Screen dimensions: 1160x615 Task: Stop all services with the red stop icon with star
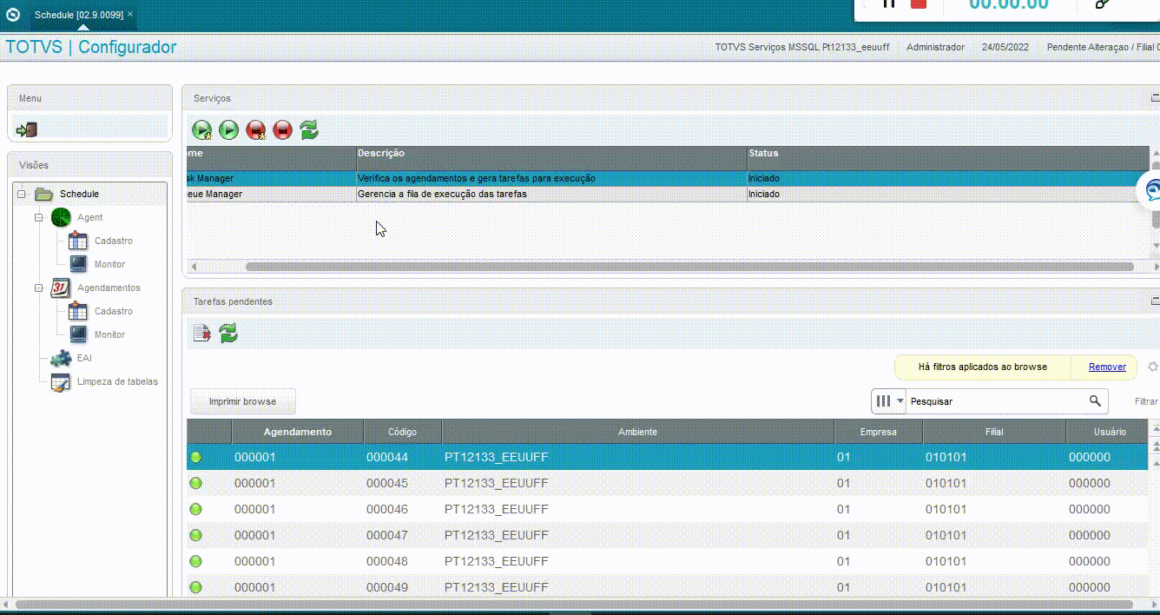point(256,130)
